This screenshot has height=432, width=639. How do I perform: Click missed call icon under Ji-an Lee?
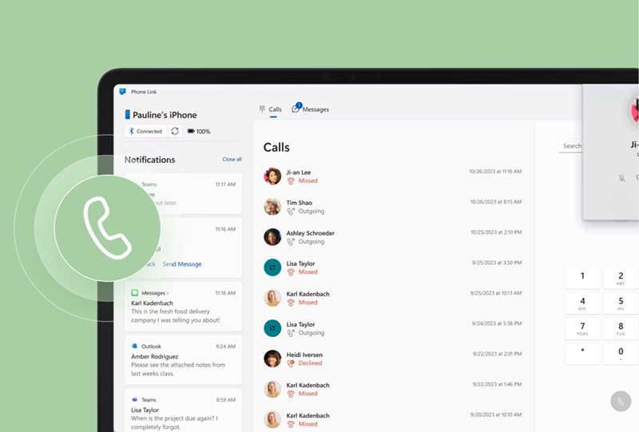[x=291, y=181]
